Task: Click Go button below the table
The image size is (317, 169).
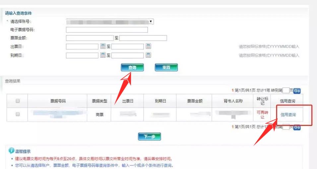Action: click(297, 127)
